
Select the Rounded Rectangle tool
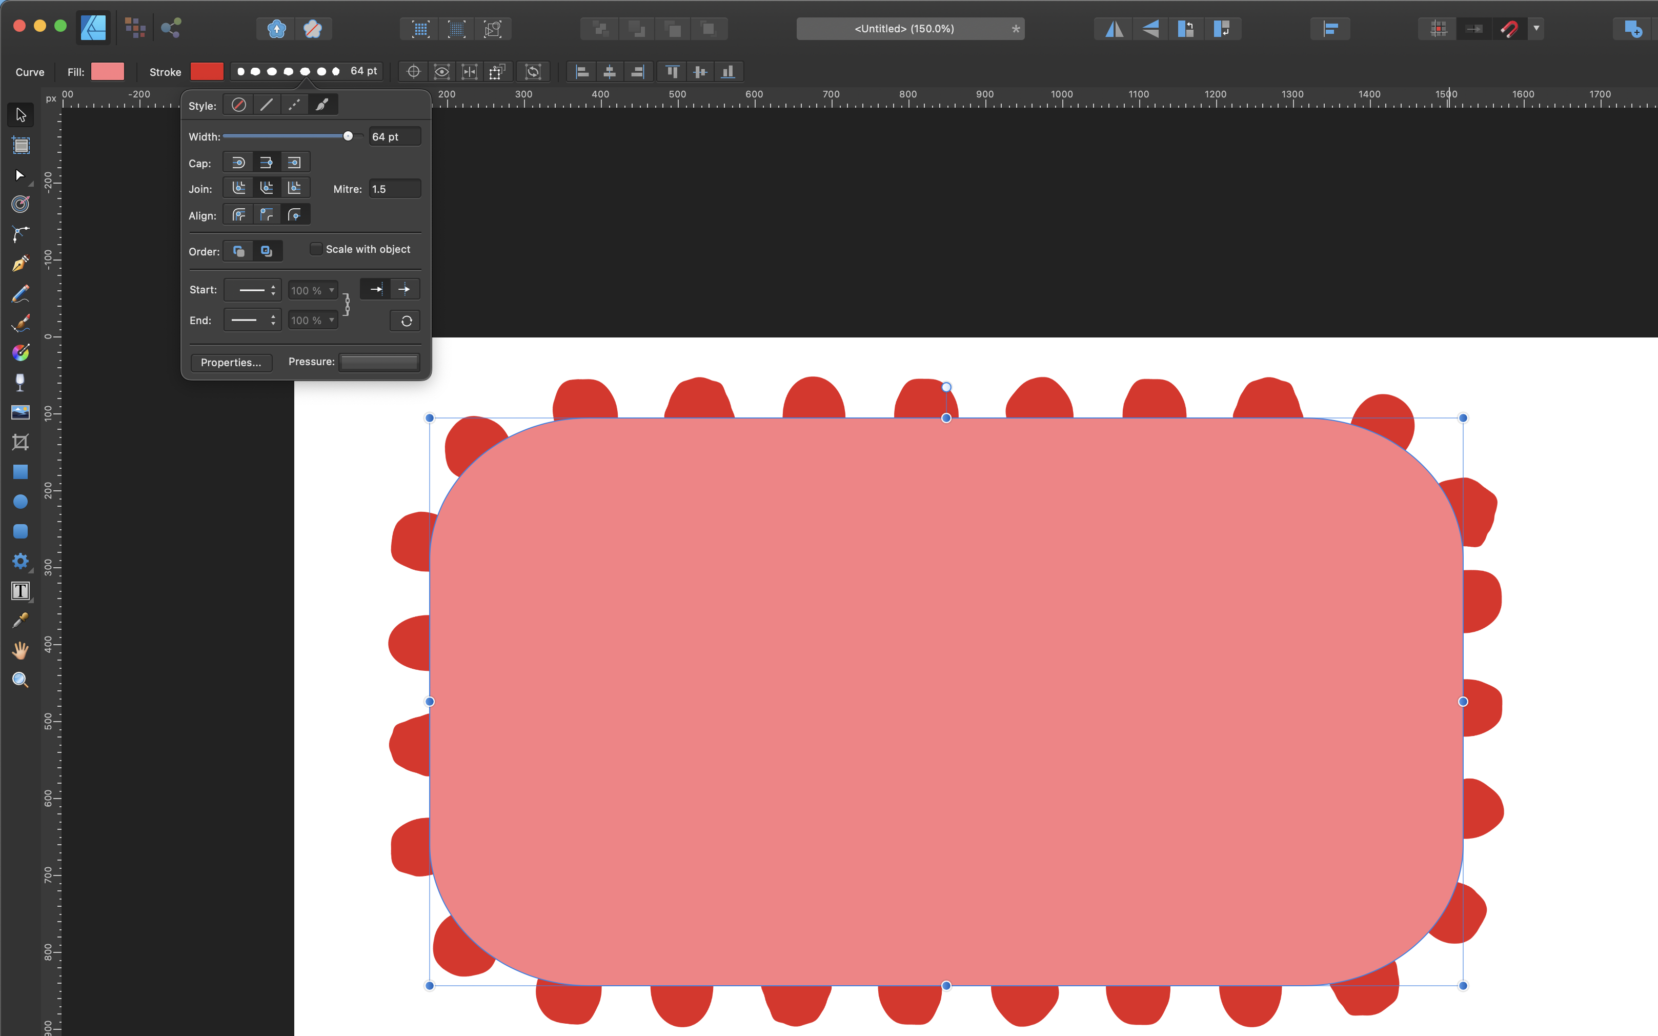coord(21,531)
